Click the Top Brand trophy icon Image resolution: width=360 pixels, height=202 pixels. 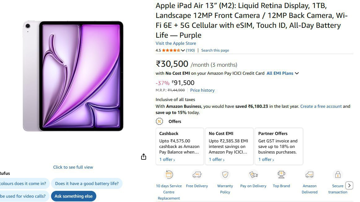click(x=281, y=175)
